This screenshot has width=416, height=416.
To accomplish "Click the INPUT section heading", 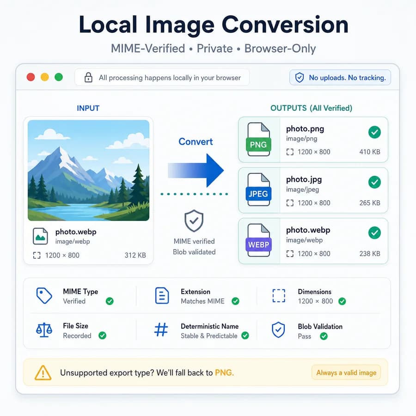I will (x=88, y=108).
